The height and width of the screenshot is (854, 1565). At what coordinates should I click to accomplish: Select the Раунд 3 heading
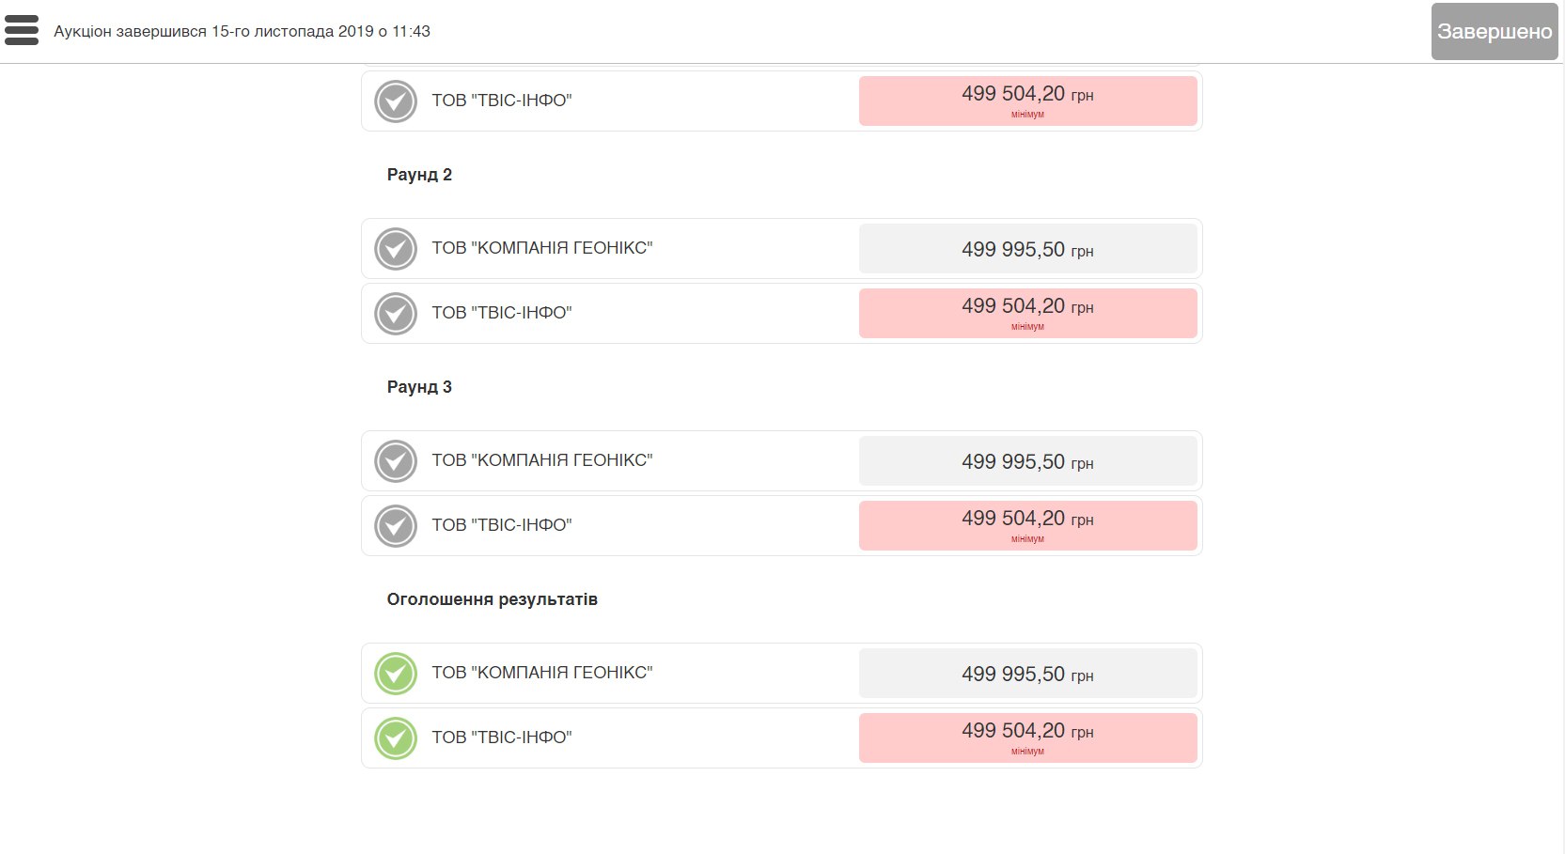point(419,387)
